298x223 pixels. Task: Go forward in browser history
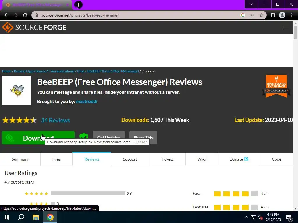pos(16,15)
